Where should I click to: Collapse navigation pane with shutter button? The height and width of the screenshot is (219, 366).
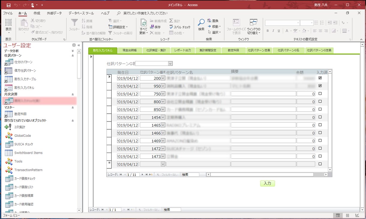pos(79,45)
